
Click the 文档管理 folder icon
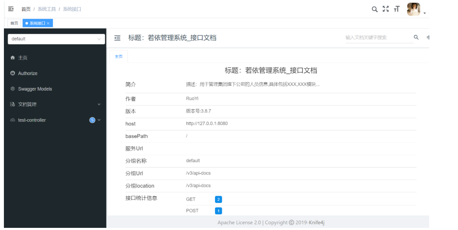tap(12, 104)
